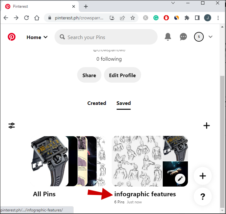Click the share page icon in address bar
This screenshot has height=214, width=226.
pyautogui.click(x=122, y=18)
